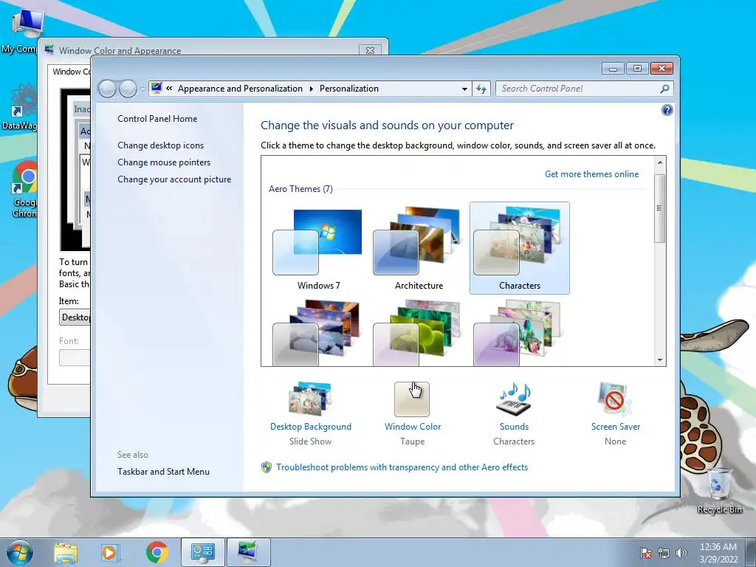Expand the address bar history dropdown
Image resolution: width=756 pixels, height=567 pixels.
click(x=464, y=89)
